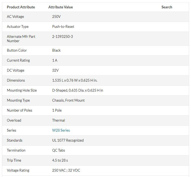191x177 pixels.
Task: Select the Thermal overload value
Action: tap(58, 120)
